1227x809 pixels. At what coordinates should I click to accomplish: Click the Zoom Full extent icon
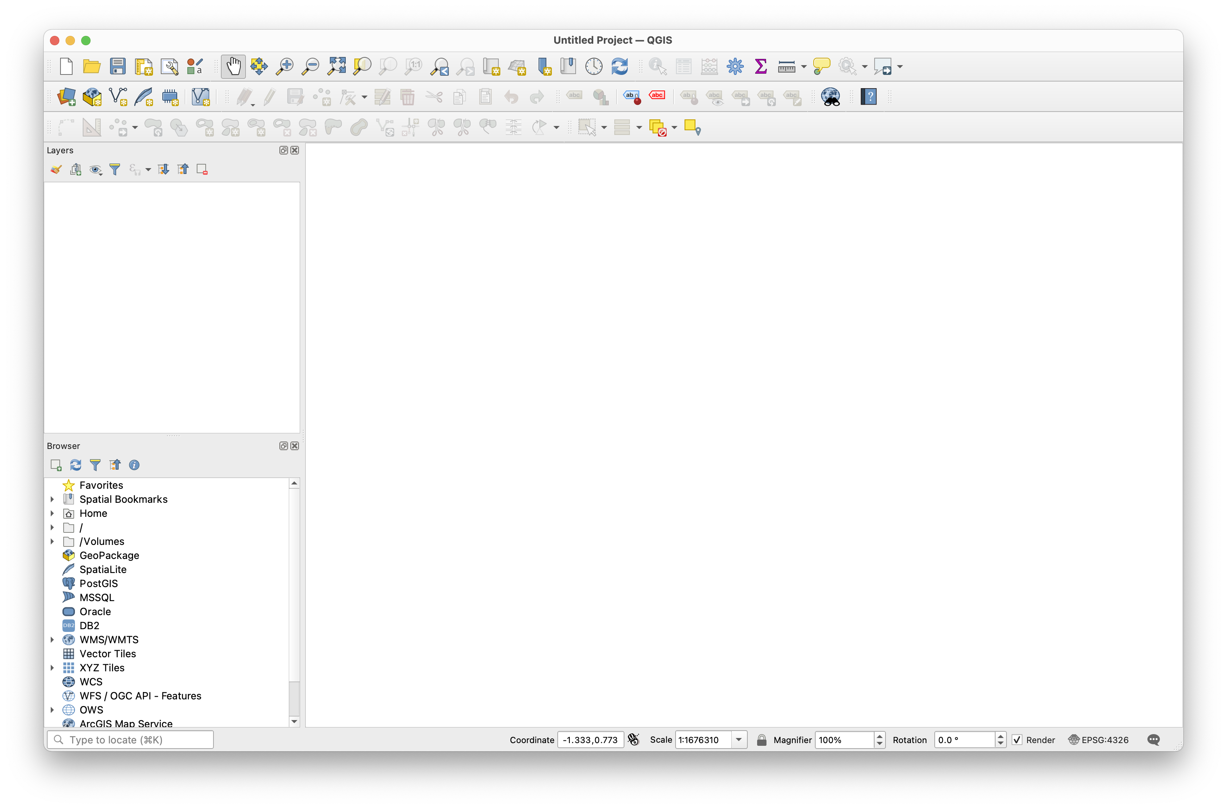(336, 67)
